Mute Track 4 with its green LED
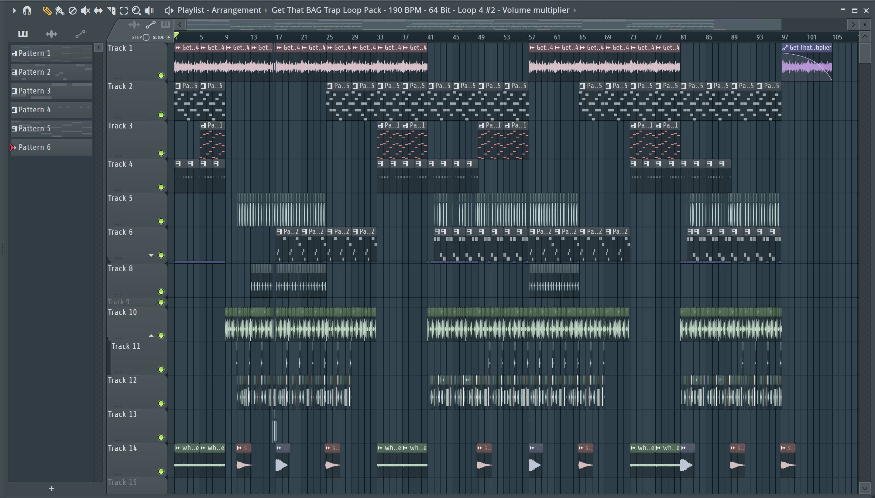 (161, 187)
